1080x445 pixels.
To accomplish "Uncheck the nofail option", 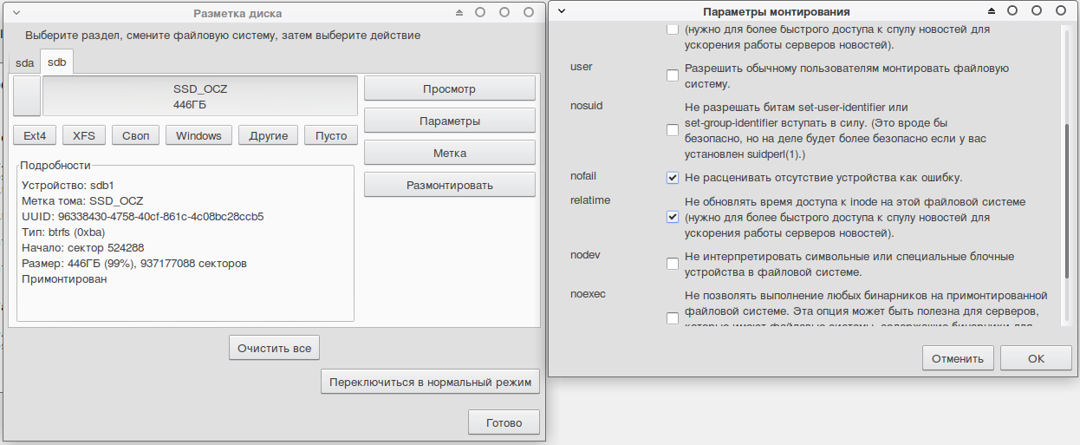I will (x=673, y=178).
